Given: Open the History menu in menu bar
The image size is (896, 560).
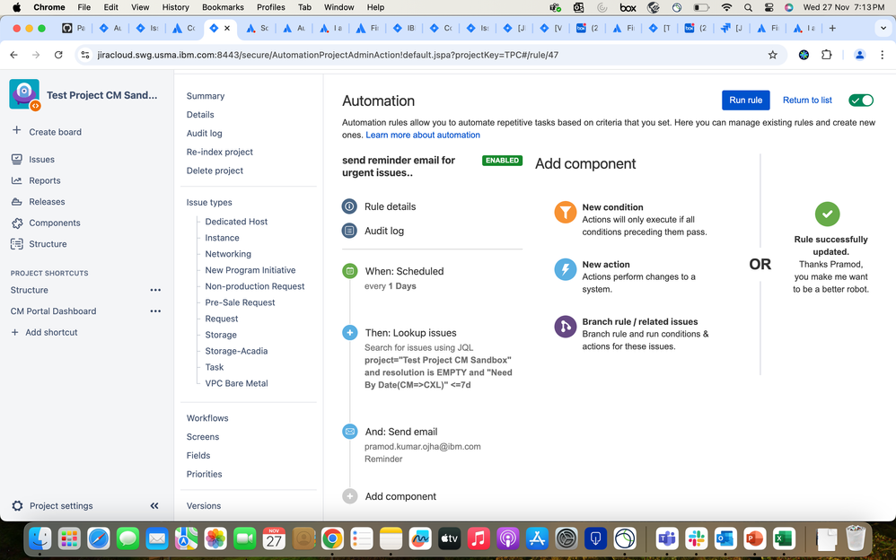Looking at the screenshot, I should coord(175,7).
